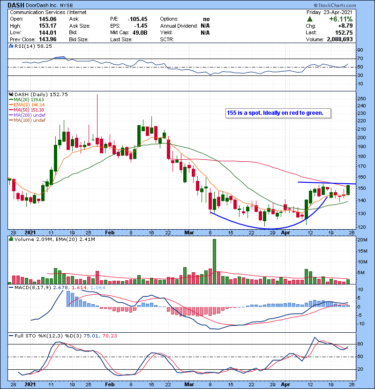Click the 20M label on volume axis
The height and width of the screenshot is (389, 375).
[x=362, y=240]
